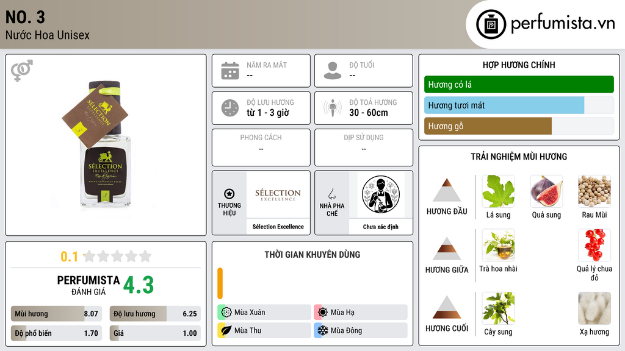Image resolution: width=625 pixels, height=351 pixels.
Task: Click the Mùa Hạ sun icon
Action: click(x=323, y=312)
